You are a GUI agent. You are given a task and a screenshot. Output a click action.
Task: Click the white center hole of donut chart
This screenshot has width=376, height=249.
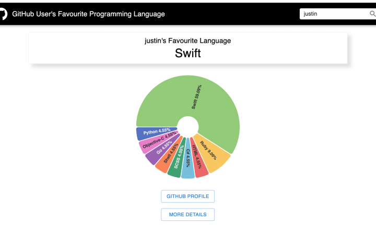(x=187, y=126)
